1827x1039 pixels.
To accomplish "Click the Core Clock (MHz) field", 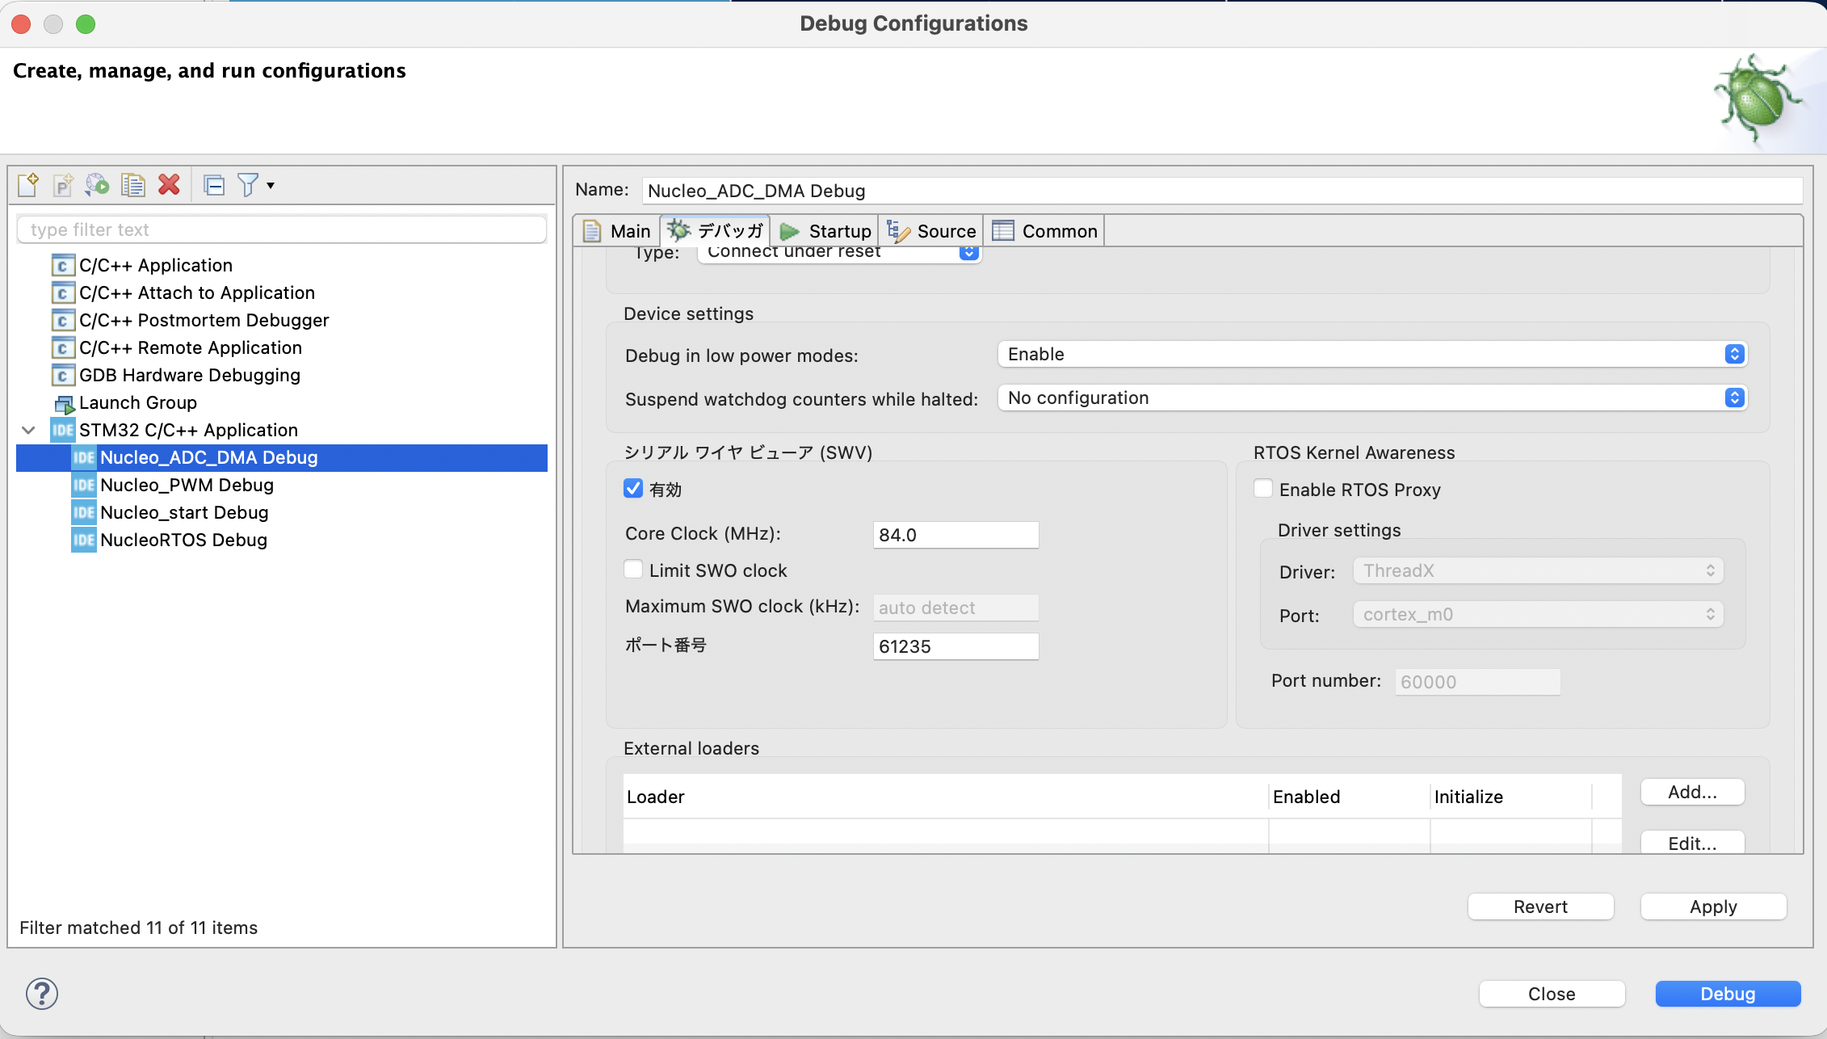I will point(955,535).
